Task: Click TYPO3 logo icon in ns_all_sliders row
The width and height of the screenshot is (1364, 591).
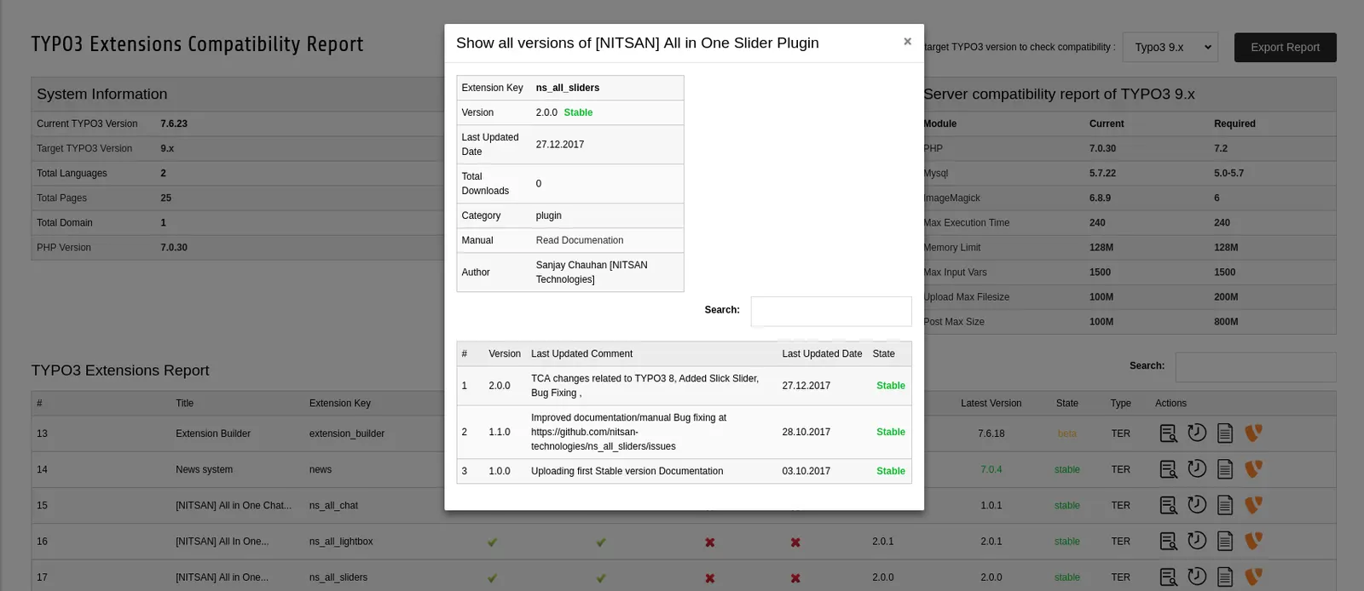Action: 1253,577
